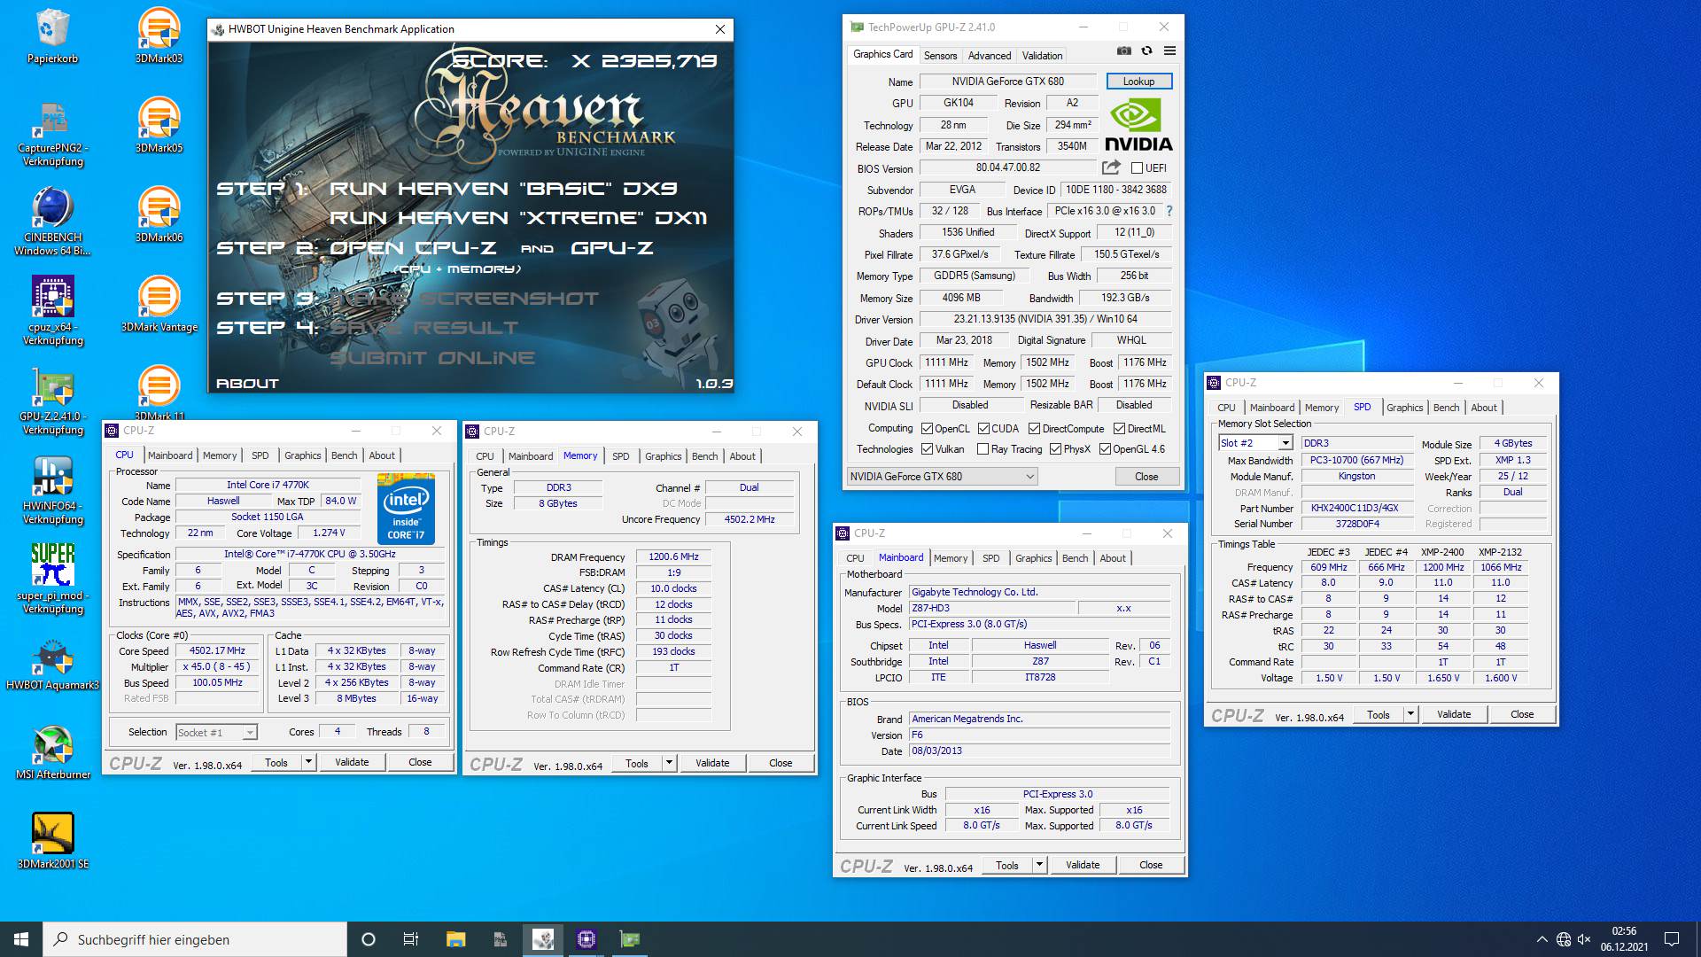The width and height of the screenshot is (1701, 957).
Task: Expand Tools arrow in CPU-Z CPU window
Action: point(308,762)
